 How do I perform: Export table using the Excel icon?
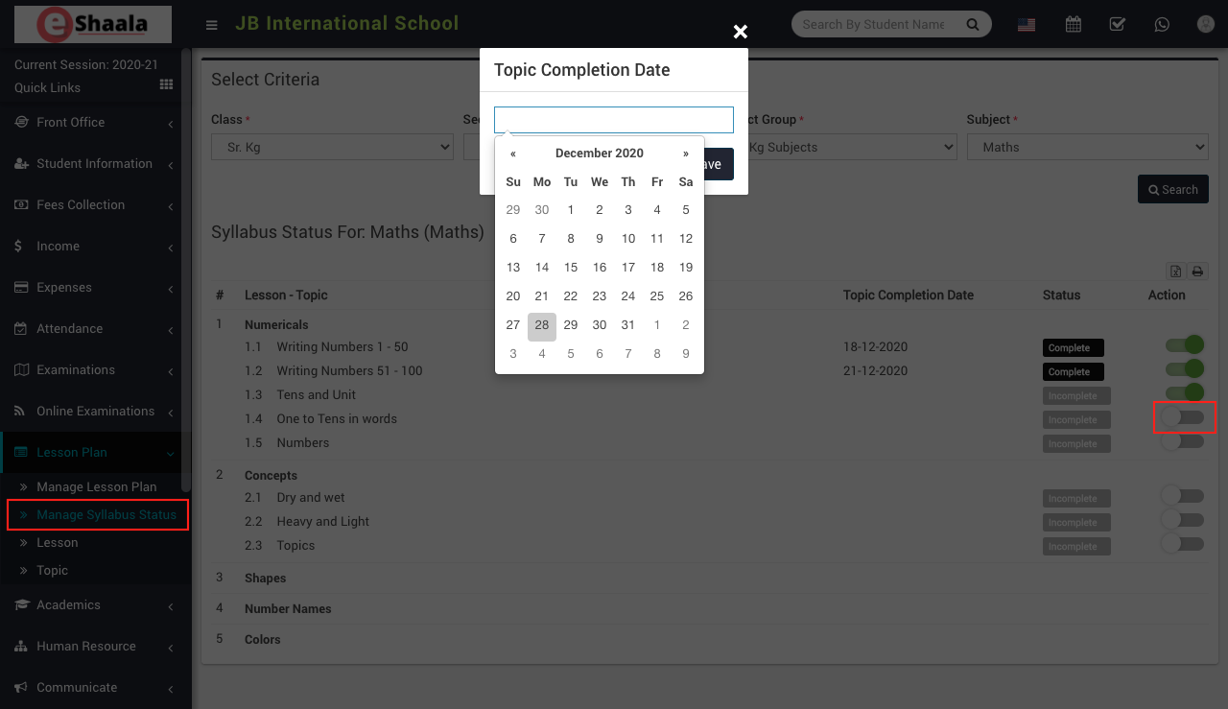pos(1175,272)
